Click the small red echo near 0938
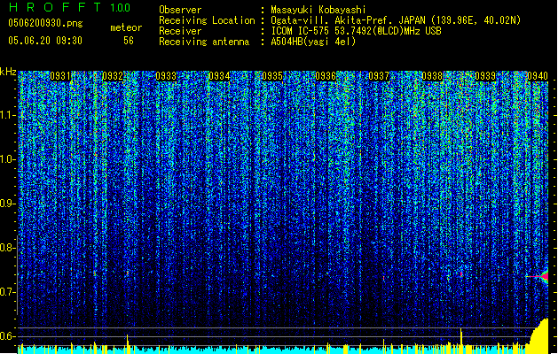 461,274
